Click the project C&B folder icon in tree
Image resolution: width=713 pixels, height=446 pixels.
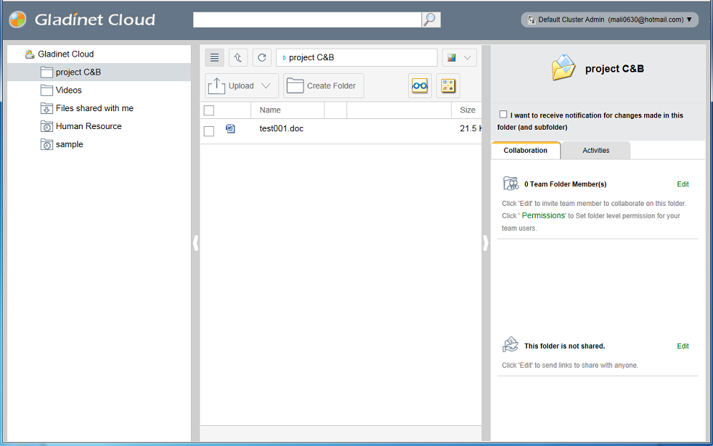[47, 72]
